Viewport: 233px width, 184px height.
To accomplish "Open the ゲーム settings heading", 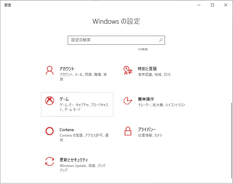I will [x=64, y=99].
